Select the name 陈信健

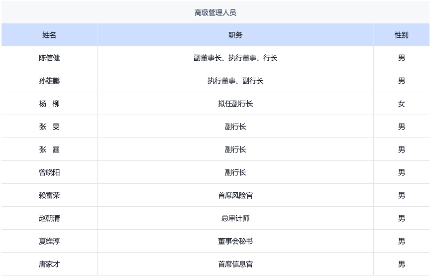click(49, 58)
